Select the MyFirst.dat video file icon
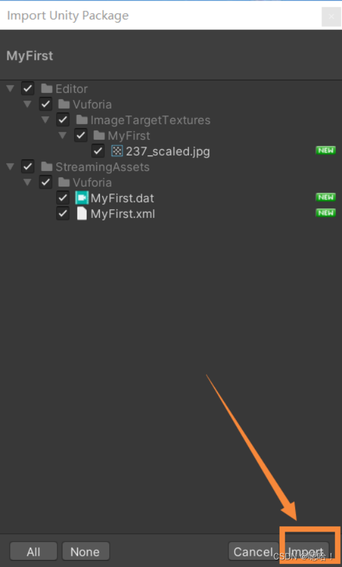This screenshot has height=567, width=342. [x=82, y=198]
